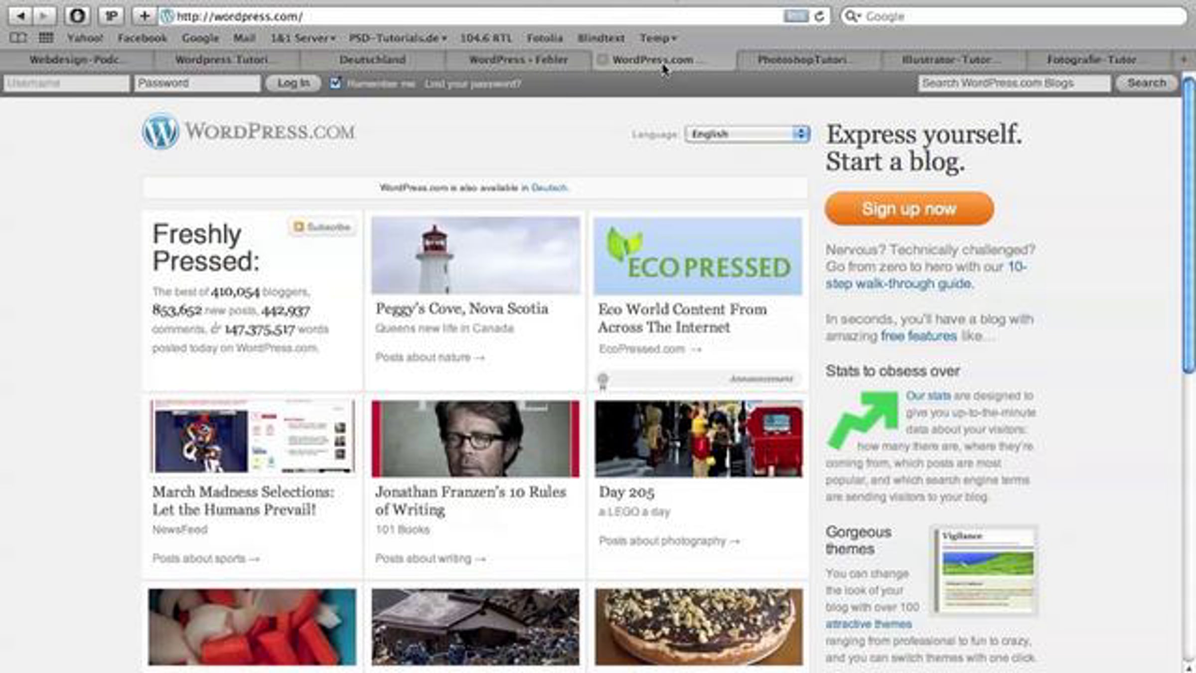Click the vertical page scrollbar thumb

click(x=1189, y=225)
